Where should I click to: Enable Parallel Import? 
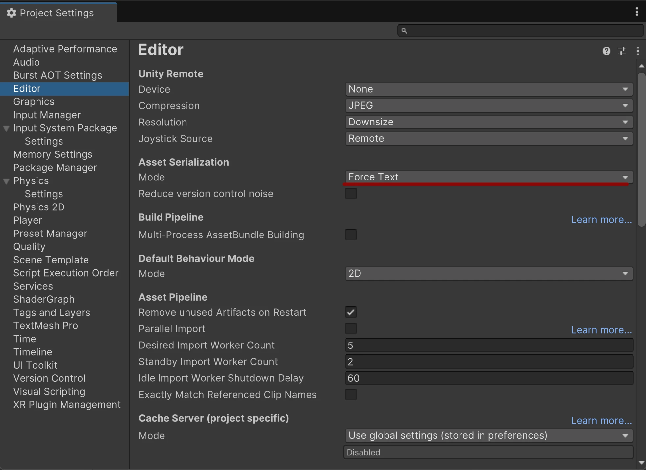[351, 328]
